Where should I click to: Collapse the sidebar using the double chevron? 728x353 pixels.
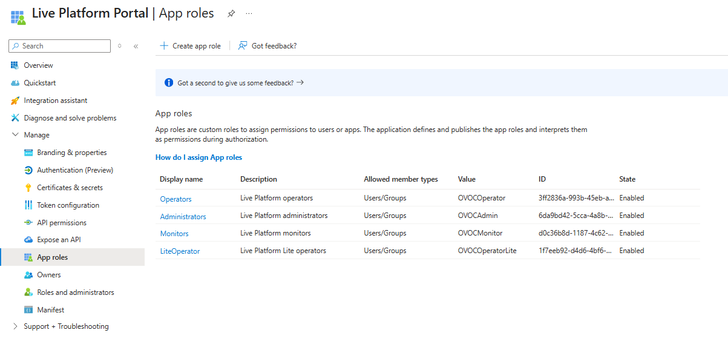pyautogui.click(x=136, y=46)
